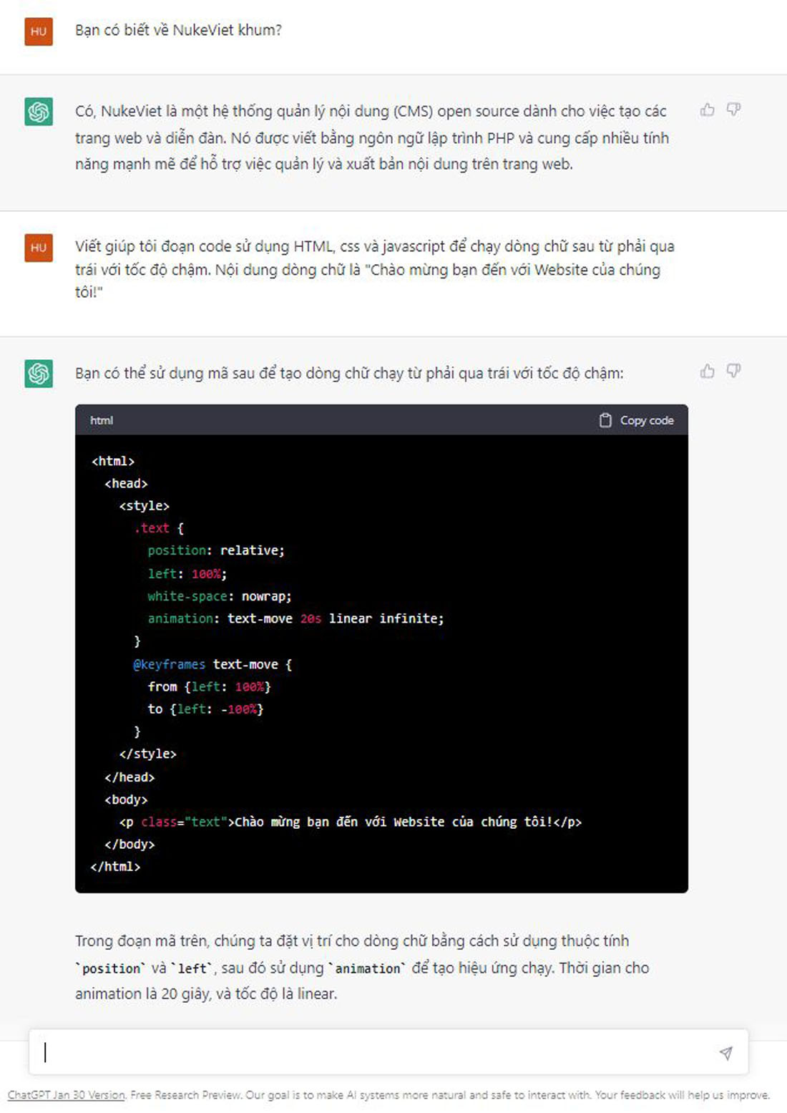787x1113 pixels.
Task: Click the HU avatar beside the NukeViet question
Action: (39, 31)
